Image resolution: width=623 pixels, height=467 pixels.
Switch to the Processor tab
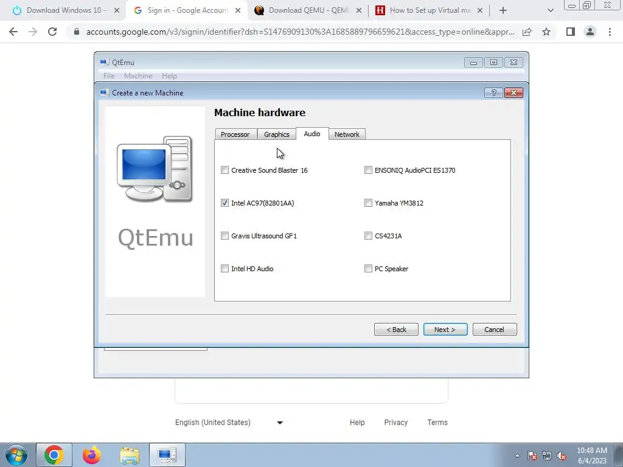(x=235, y=134)
